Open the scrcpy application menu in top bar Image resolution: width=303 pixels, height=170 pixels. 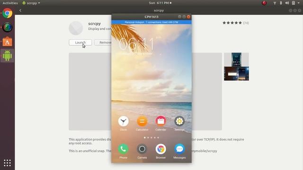tap(31, 3)
